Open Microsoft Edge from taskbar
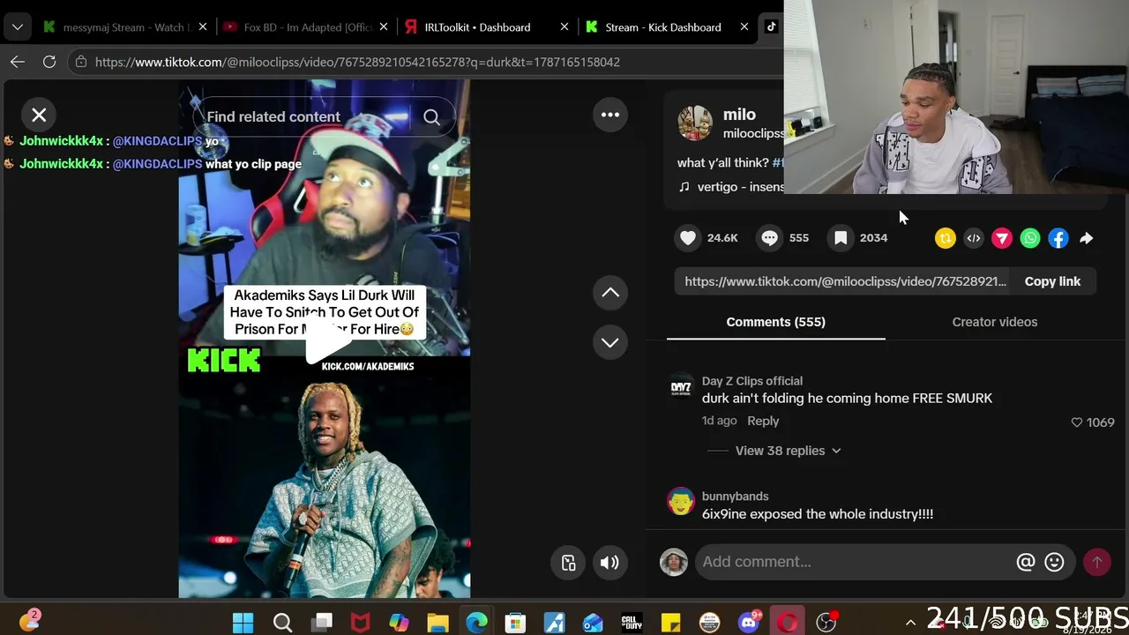The height and width of the screenshot is (635, 1129). pos(476,623)
